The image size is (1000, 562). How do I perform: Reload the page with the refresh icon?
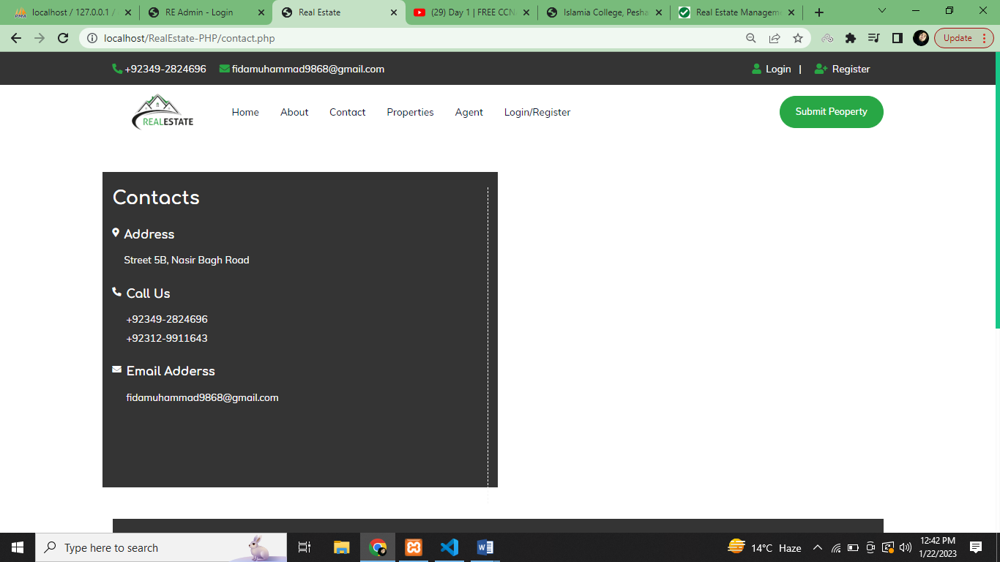(x=63, y=38)
